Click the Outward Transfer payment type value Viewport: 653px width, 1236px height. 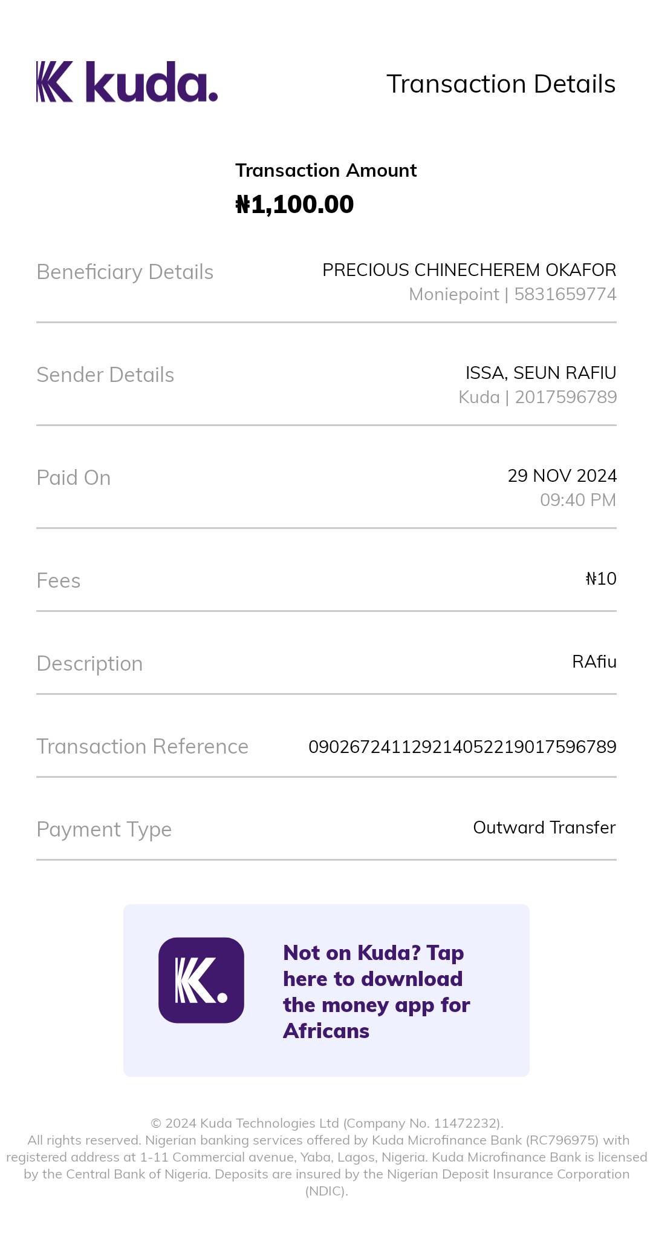coord(544,827)
